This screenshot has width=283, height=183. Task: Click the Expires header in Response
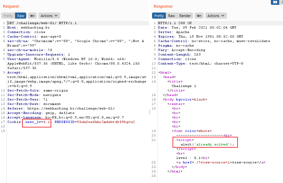tap(200, 37)
